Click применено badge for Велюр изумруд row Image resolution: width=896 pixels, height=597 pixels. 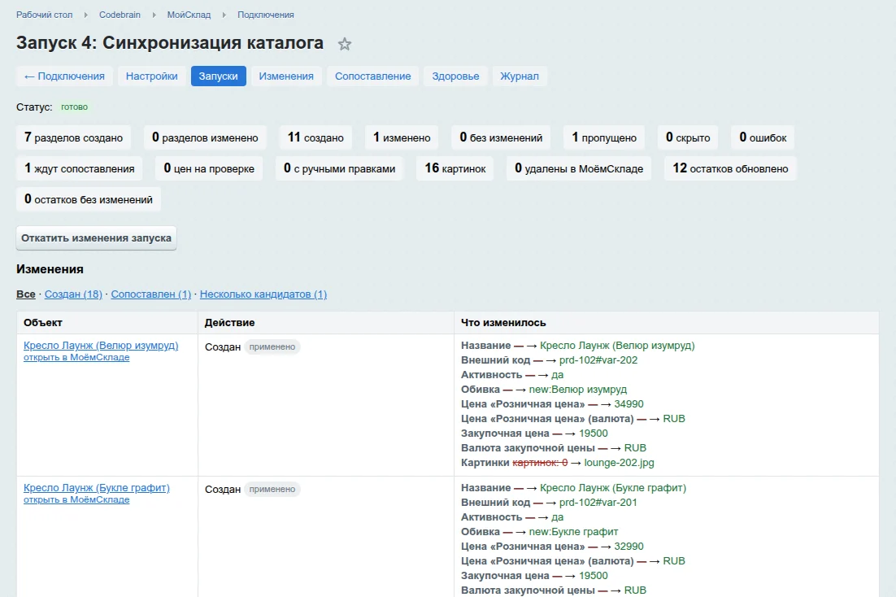pyautogui.click(x=272, y=346)
